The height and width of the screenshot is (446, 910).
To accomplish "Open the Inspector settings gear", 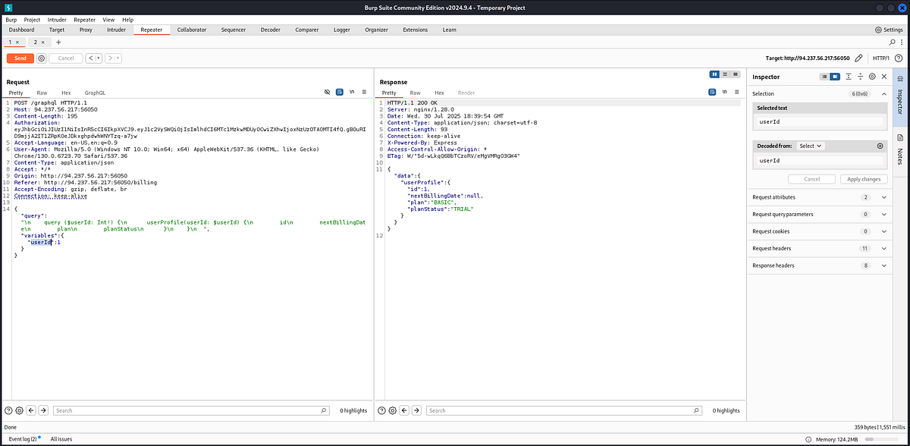I will (872, 77).
